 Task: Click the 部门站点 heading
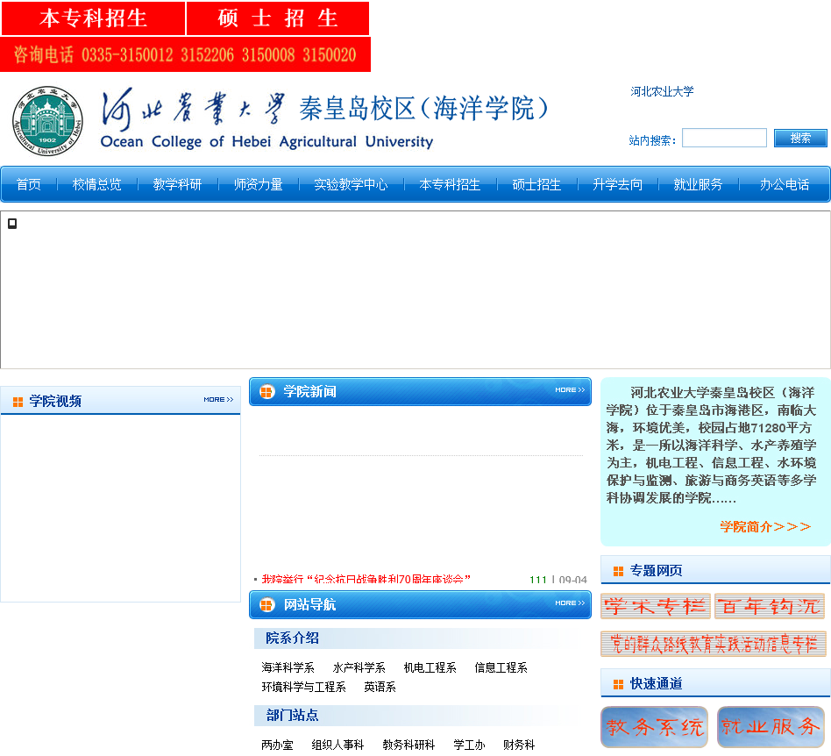point(292,716)
